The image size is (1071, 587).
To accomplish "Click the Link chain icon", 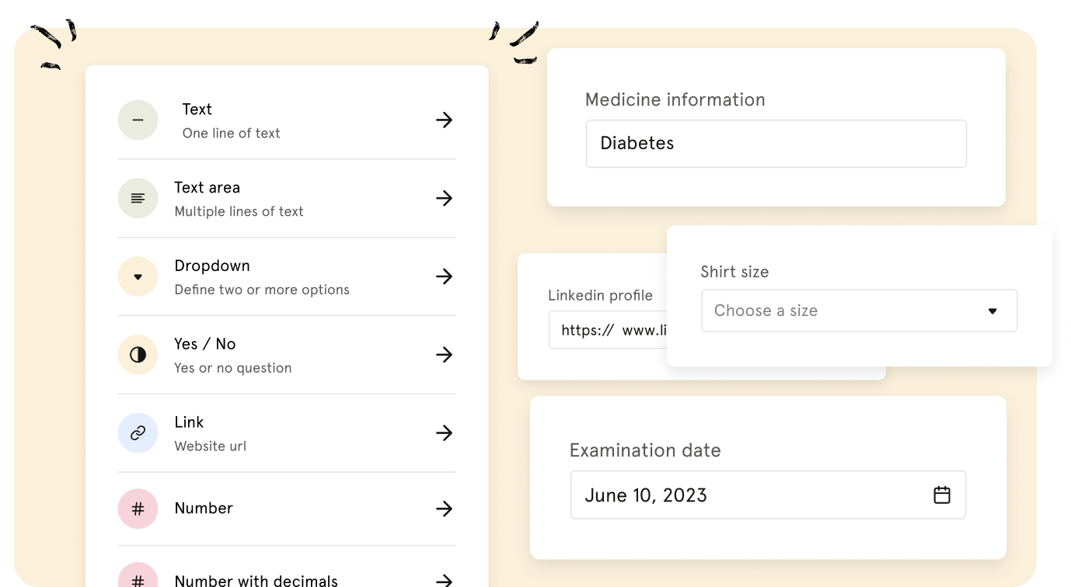I will [x=138, y=433].
